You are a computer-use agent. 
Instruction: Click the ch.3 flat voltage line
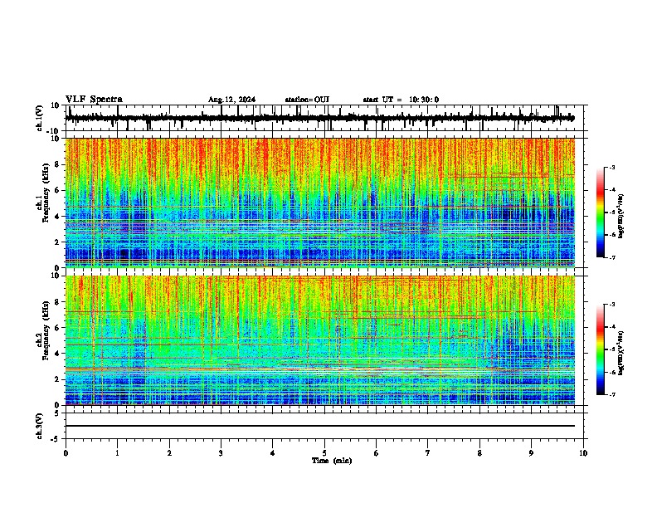click(x=320, y=426)
